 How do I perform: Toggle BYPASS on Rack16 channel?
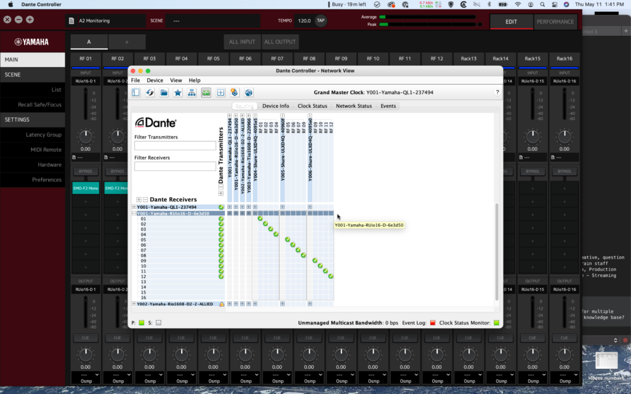tap(564, 171)
